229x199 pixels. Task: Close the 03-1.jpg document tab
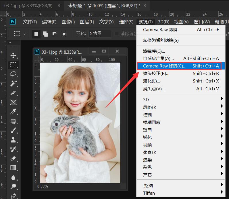tap(59, 5)
